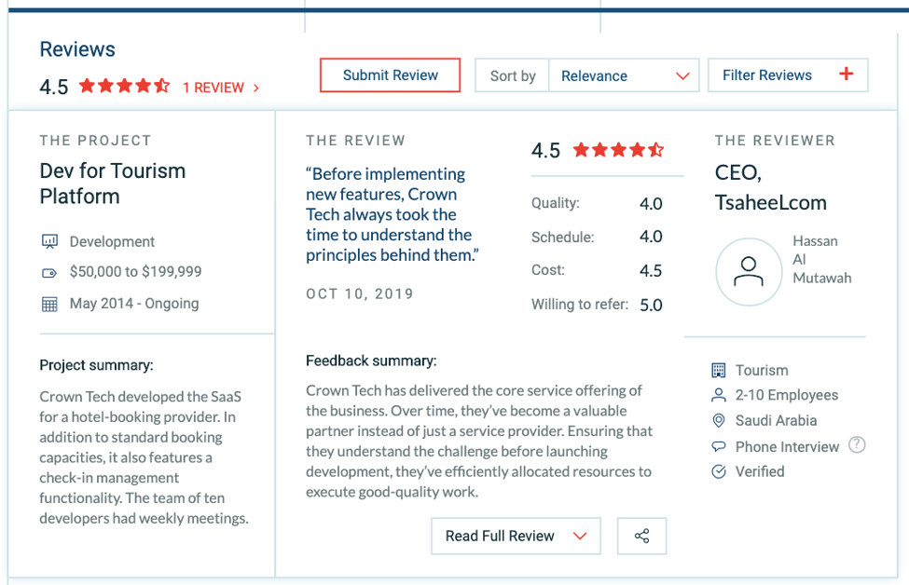Click the Development presentation board icon
This screenshot has width=909, height=585.
coord(49,241)
